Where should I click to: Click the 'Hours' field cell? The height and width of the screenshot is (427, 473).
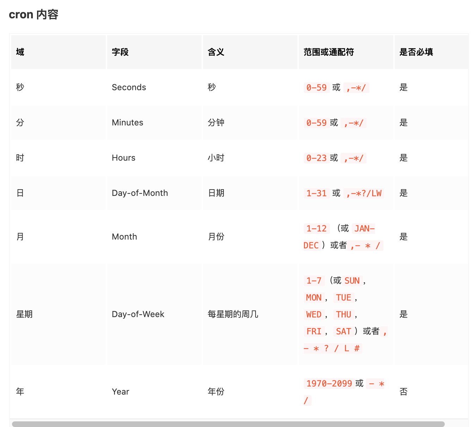(x=154, y=158)
